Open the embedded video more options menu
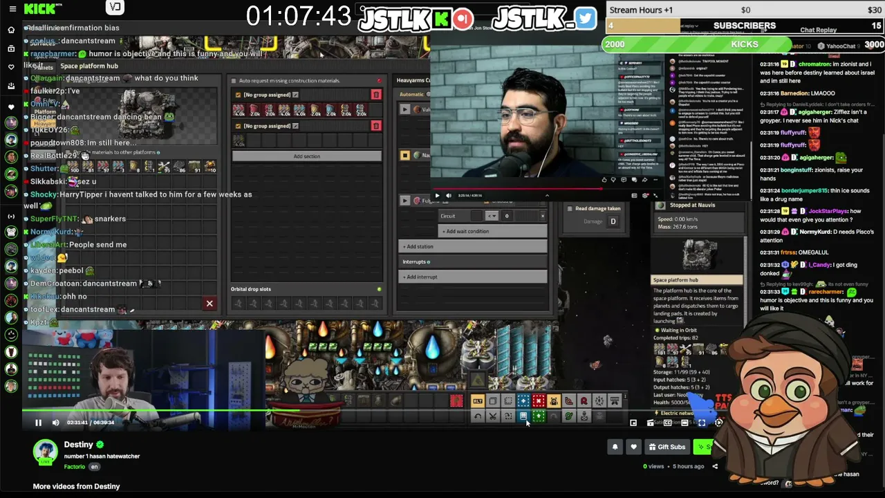This screenshot has height=498, width=885. pos(655,180)
